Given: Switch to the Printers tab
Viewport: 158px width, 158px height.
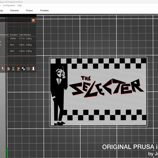Looking at the screenshot, I should coord(29,11).
